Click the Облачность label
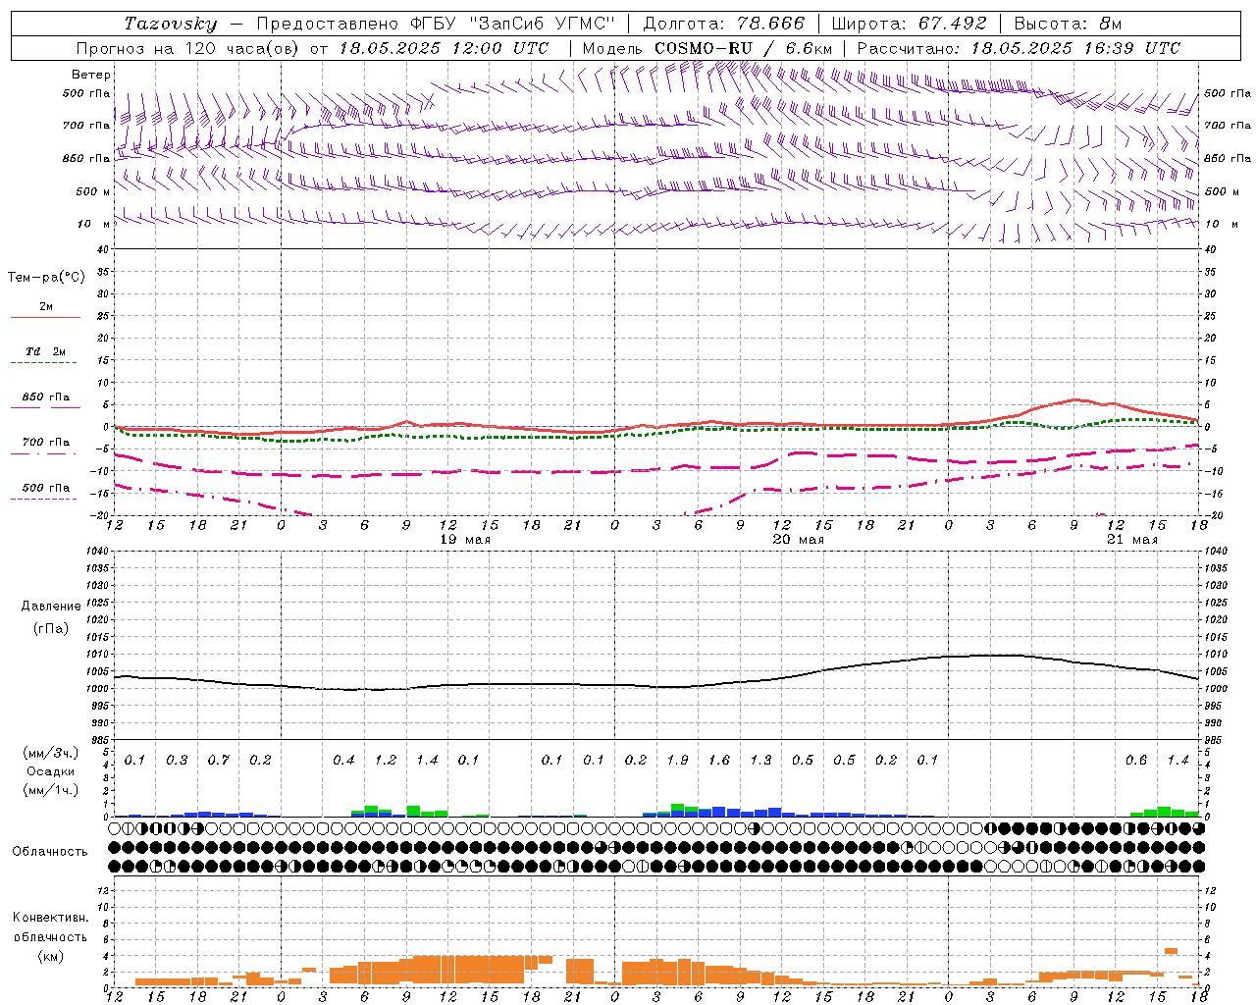This screenshot has height=1005, width=1256. pos(50,852)
